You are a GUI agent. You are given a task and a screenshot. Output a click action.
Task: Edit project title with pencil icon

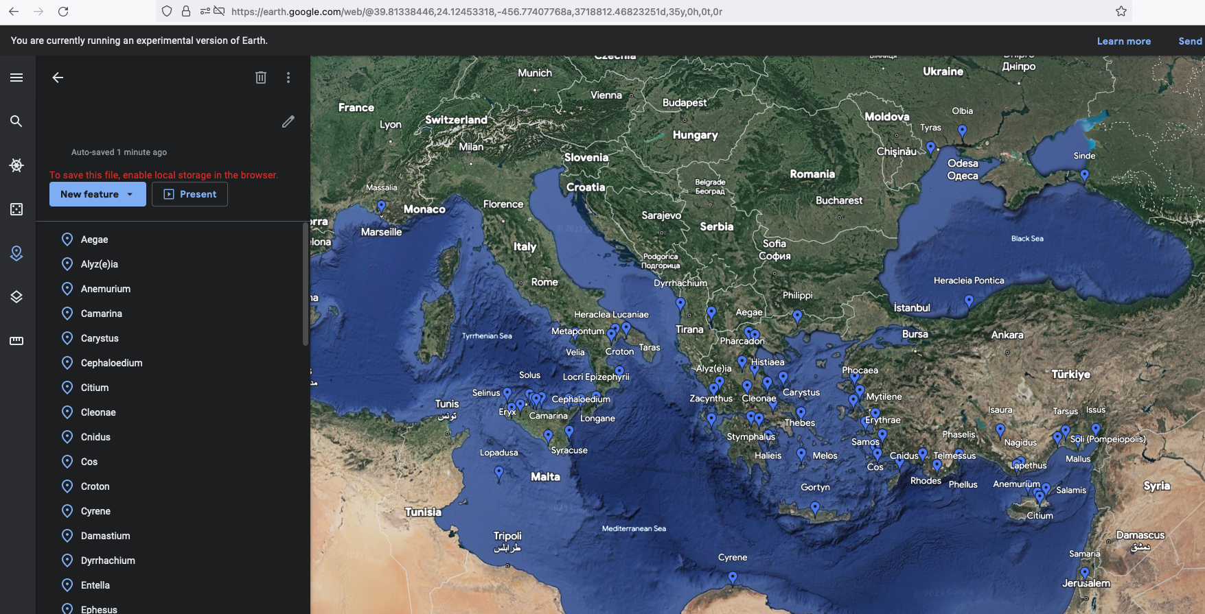288,121
